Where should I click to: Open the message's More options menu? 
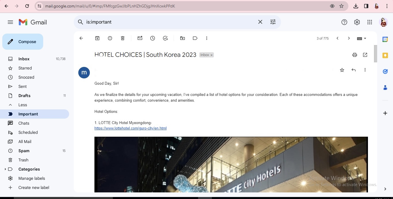pos(365,70)
